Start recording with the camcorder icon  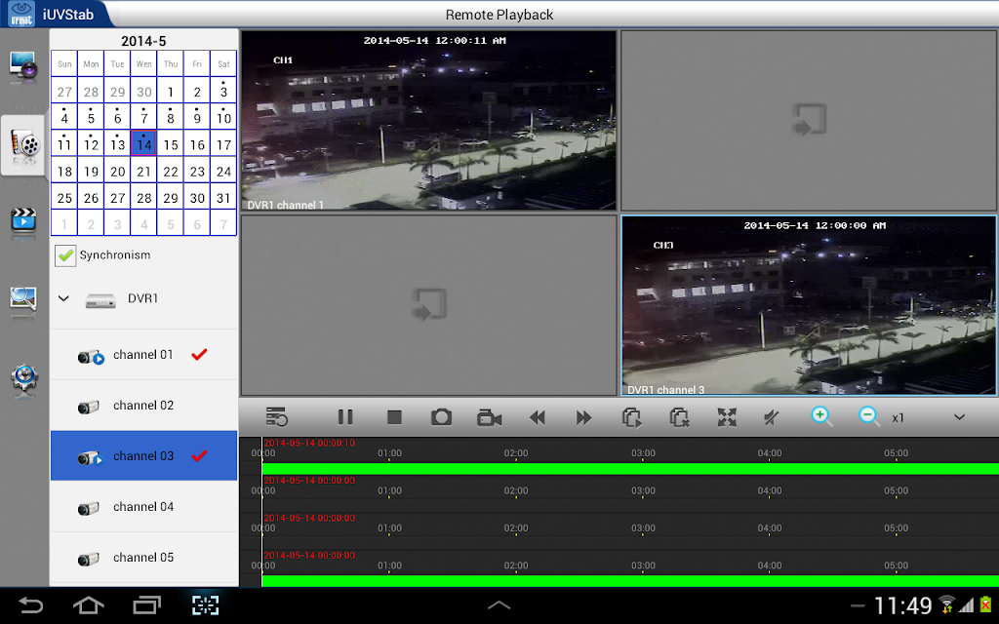click(490, 417)
